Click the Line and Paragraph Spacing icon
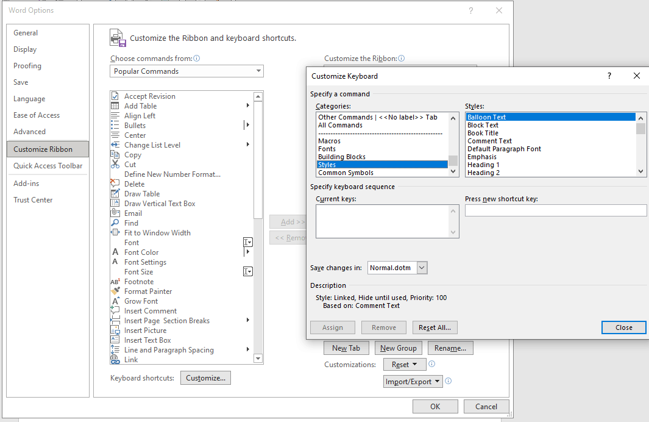 [x=115, y=349]
